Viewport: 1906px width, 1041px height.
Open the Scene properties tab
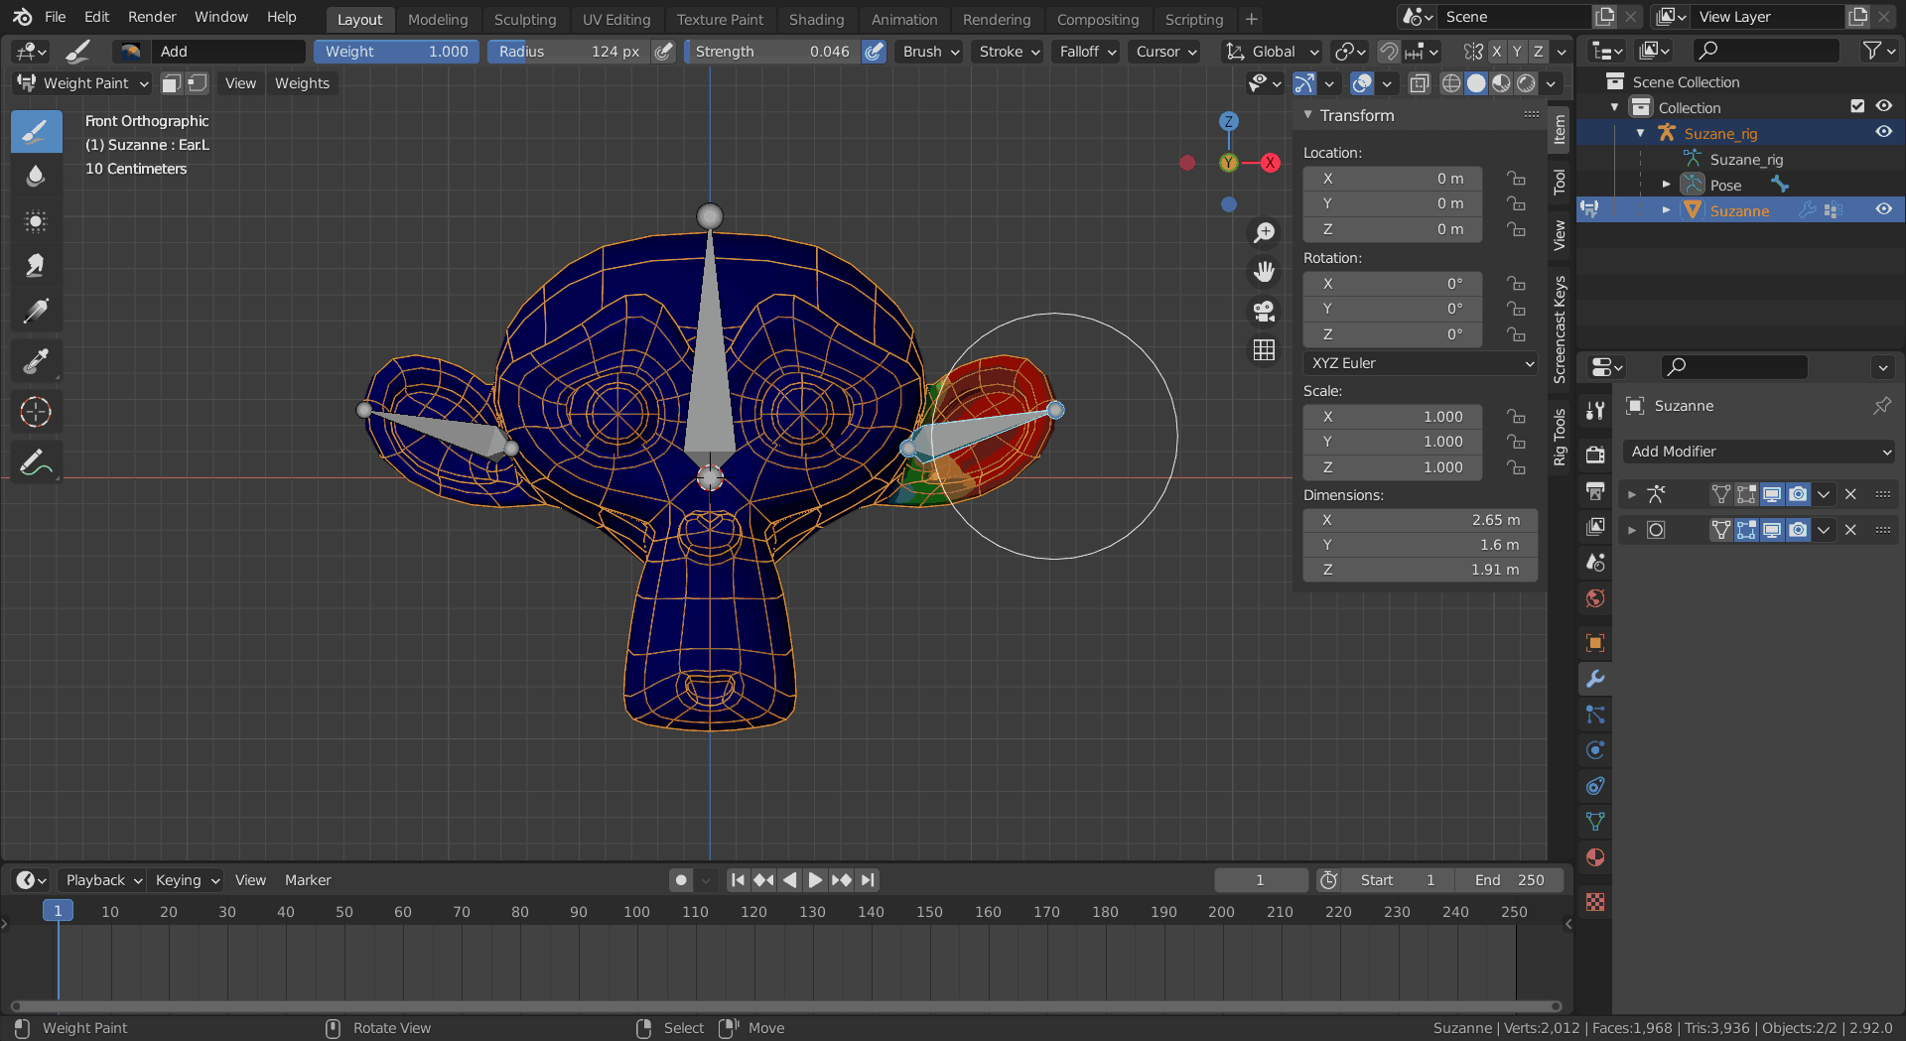[x=1595, y=562]
